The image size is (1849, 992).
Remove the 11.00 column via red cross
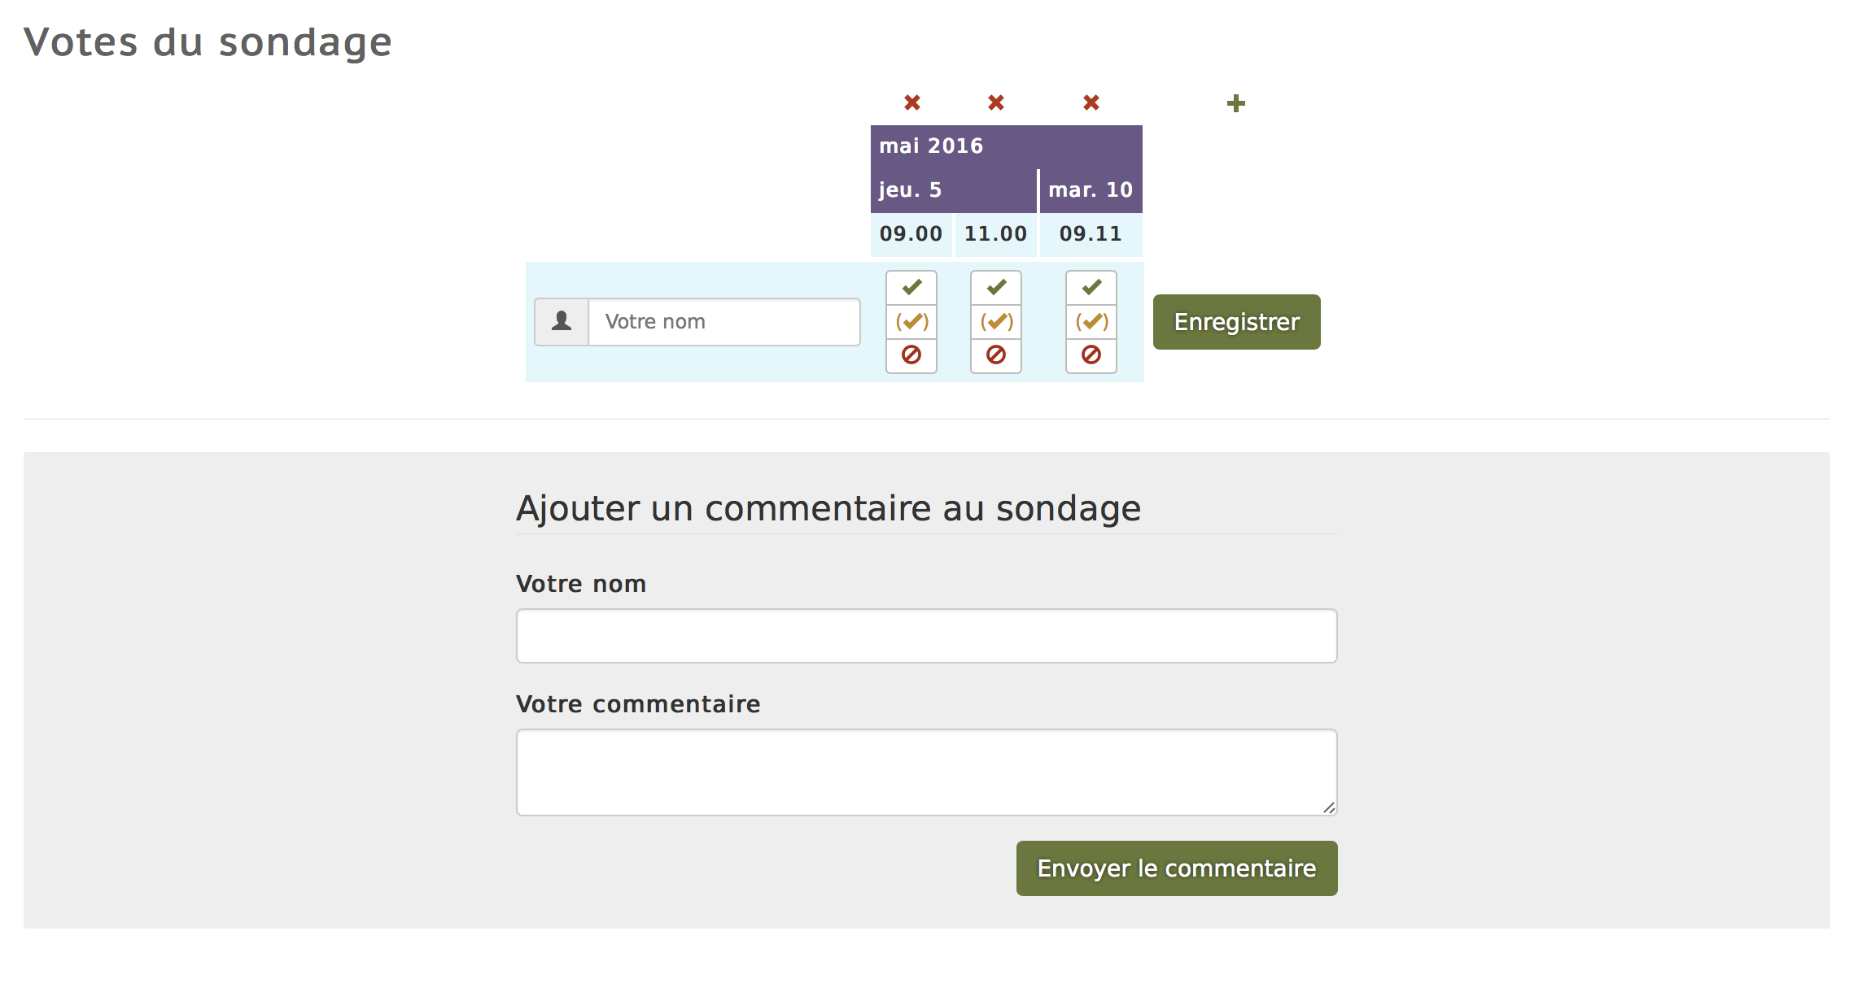[996, 102]
